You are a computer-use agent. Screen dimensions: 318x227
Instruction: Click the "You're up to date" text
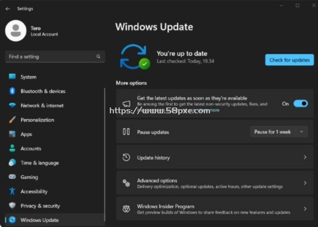(182, 53)
